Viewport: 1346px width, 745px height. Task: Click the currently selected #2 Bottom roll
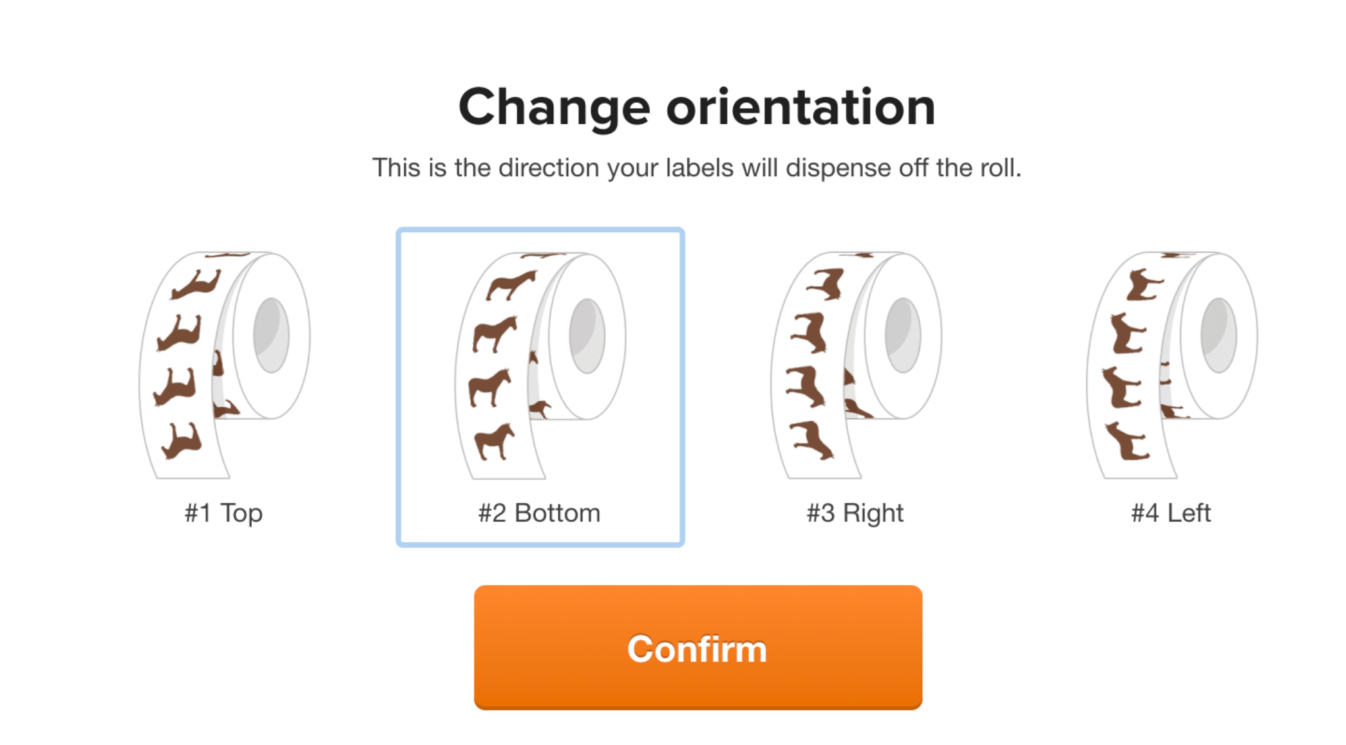[541, 360]
